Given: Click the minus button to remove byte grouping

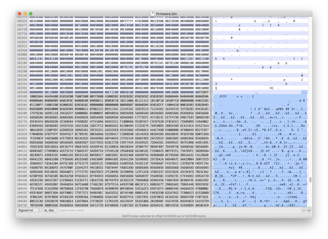Looking at the screenshot, I should tap(303, 210).
